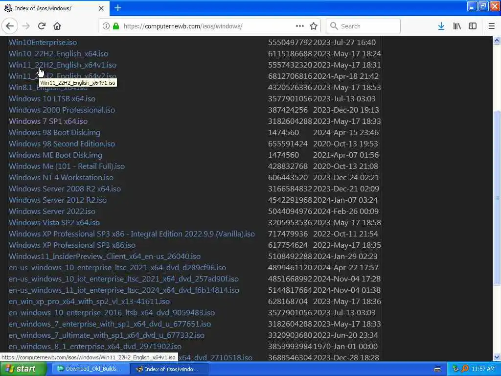Click the keyboard icon in the taskbar
Screen dimensions: 501x376
pos(437,369)
